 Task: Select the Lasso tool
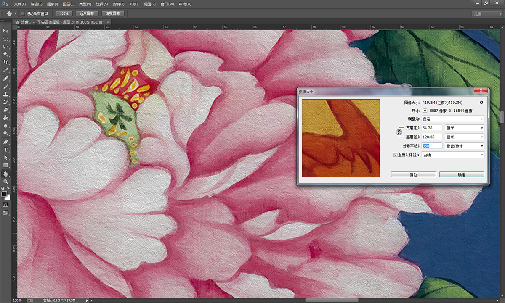coord(6,46)
